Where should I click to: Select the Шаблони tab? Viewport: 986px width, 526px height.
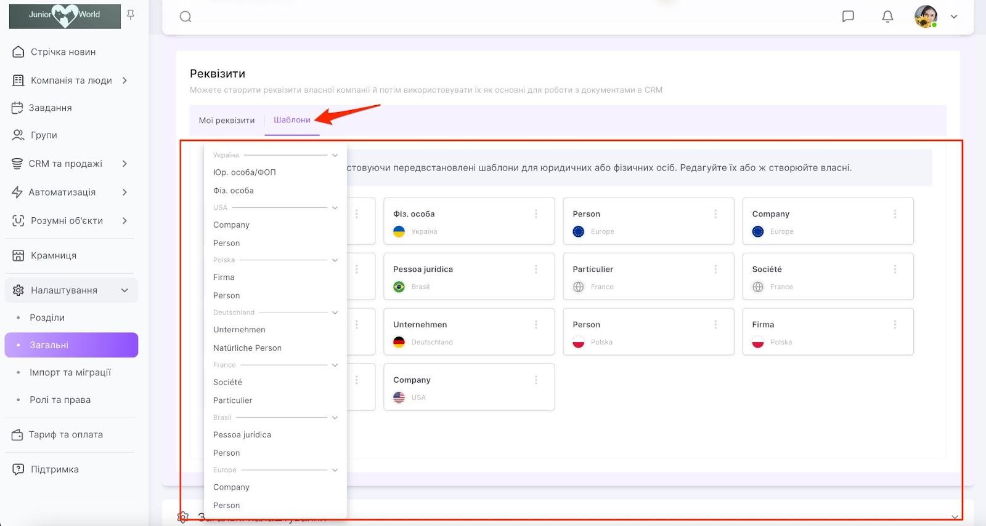[291, 120]
